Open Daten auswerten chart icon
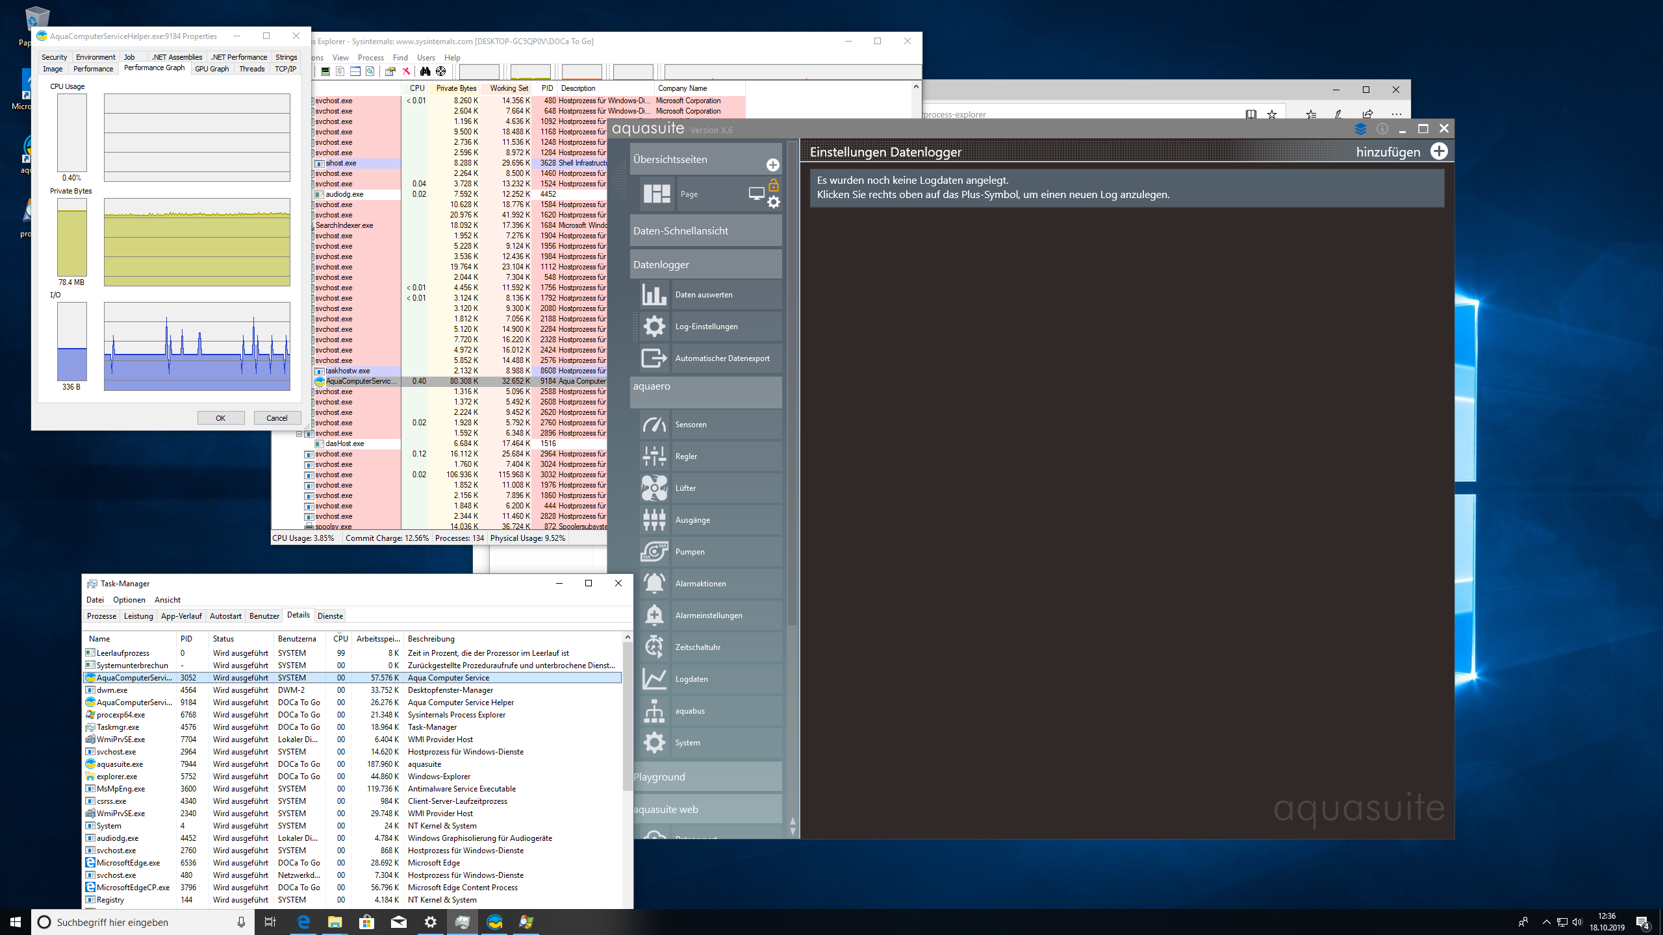Viewport: 1663px width, 935px height. [654, 294]
